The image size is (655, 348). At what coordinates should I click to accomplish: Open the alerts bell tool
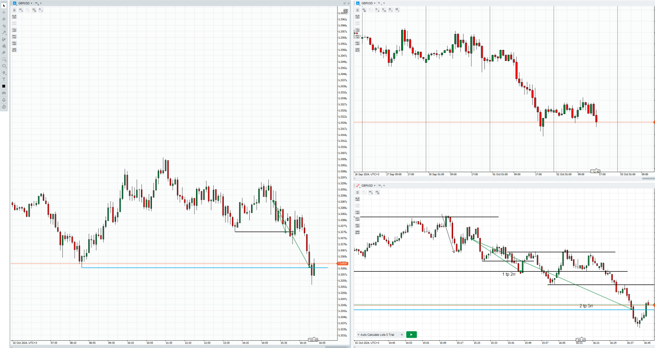[4, 99]
